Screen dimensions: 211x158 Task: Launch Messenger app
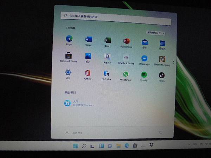point(144,60)
